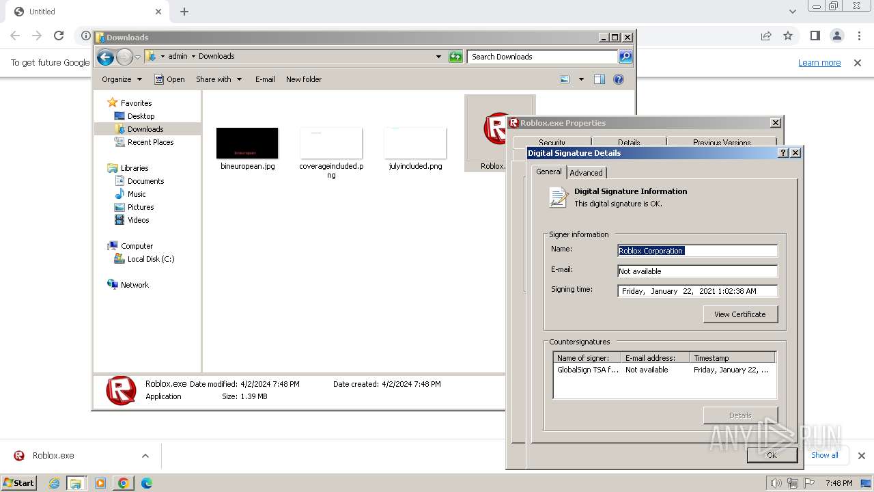Open Internet Explorer from taskbar
The height and width of the screenshot is (492, 874).
(x=54, y=483)
